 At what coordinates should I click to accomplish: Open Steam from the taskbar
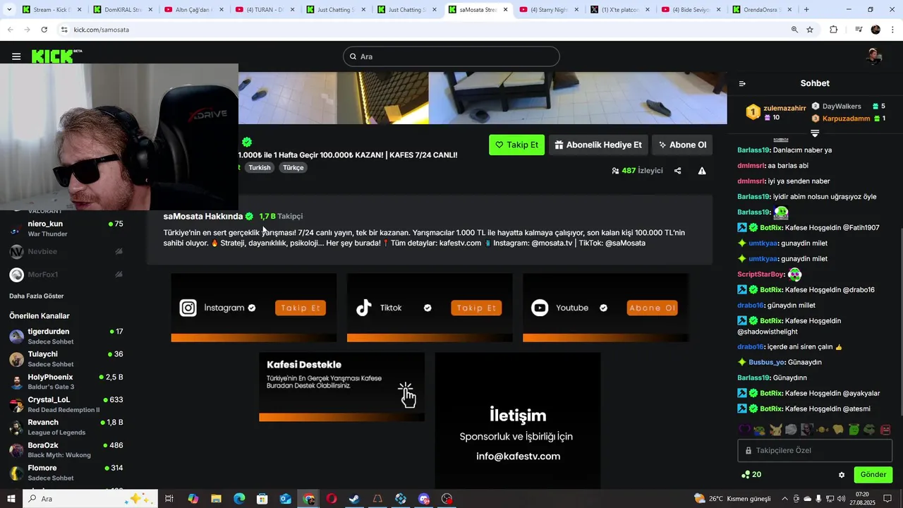coord(354,499)
